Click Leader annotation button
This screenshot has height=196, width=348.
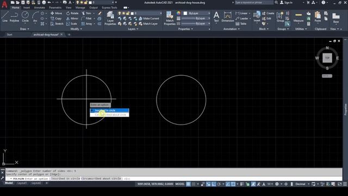click(242, 19)
